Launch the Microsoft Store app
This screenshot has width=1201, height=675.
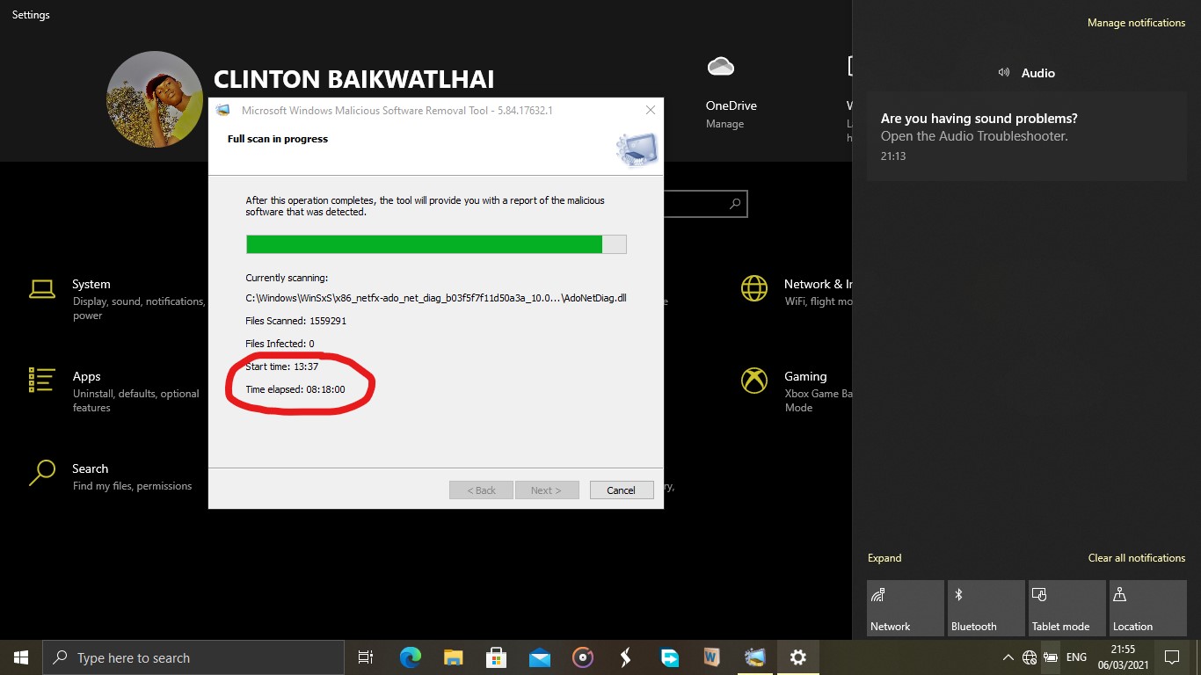pyautogui.click(x=496, y=657)
